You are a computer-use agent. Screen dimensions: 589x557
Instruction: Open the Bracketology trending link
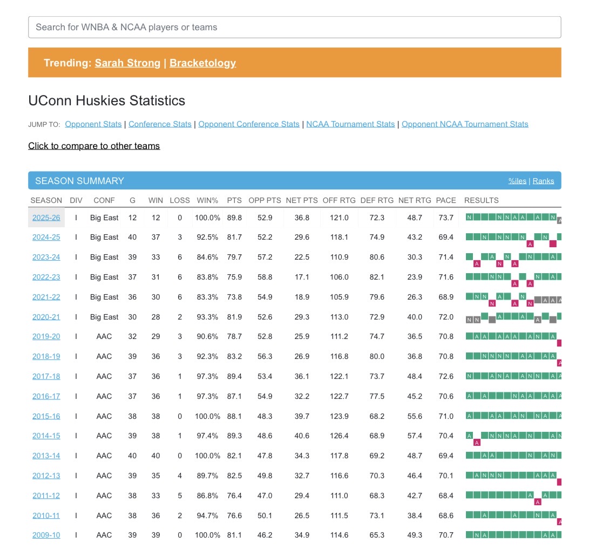click(202, 63)
